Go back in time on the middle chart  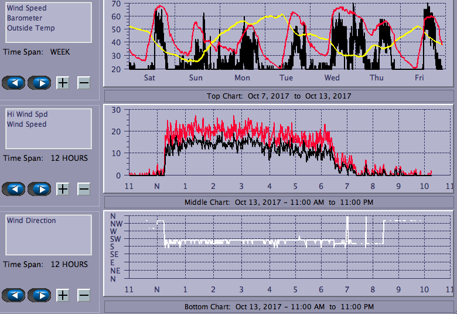(x=14, y=189)
